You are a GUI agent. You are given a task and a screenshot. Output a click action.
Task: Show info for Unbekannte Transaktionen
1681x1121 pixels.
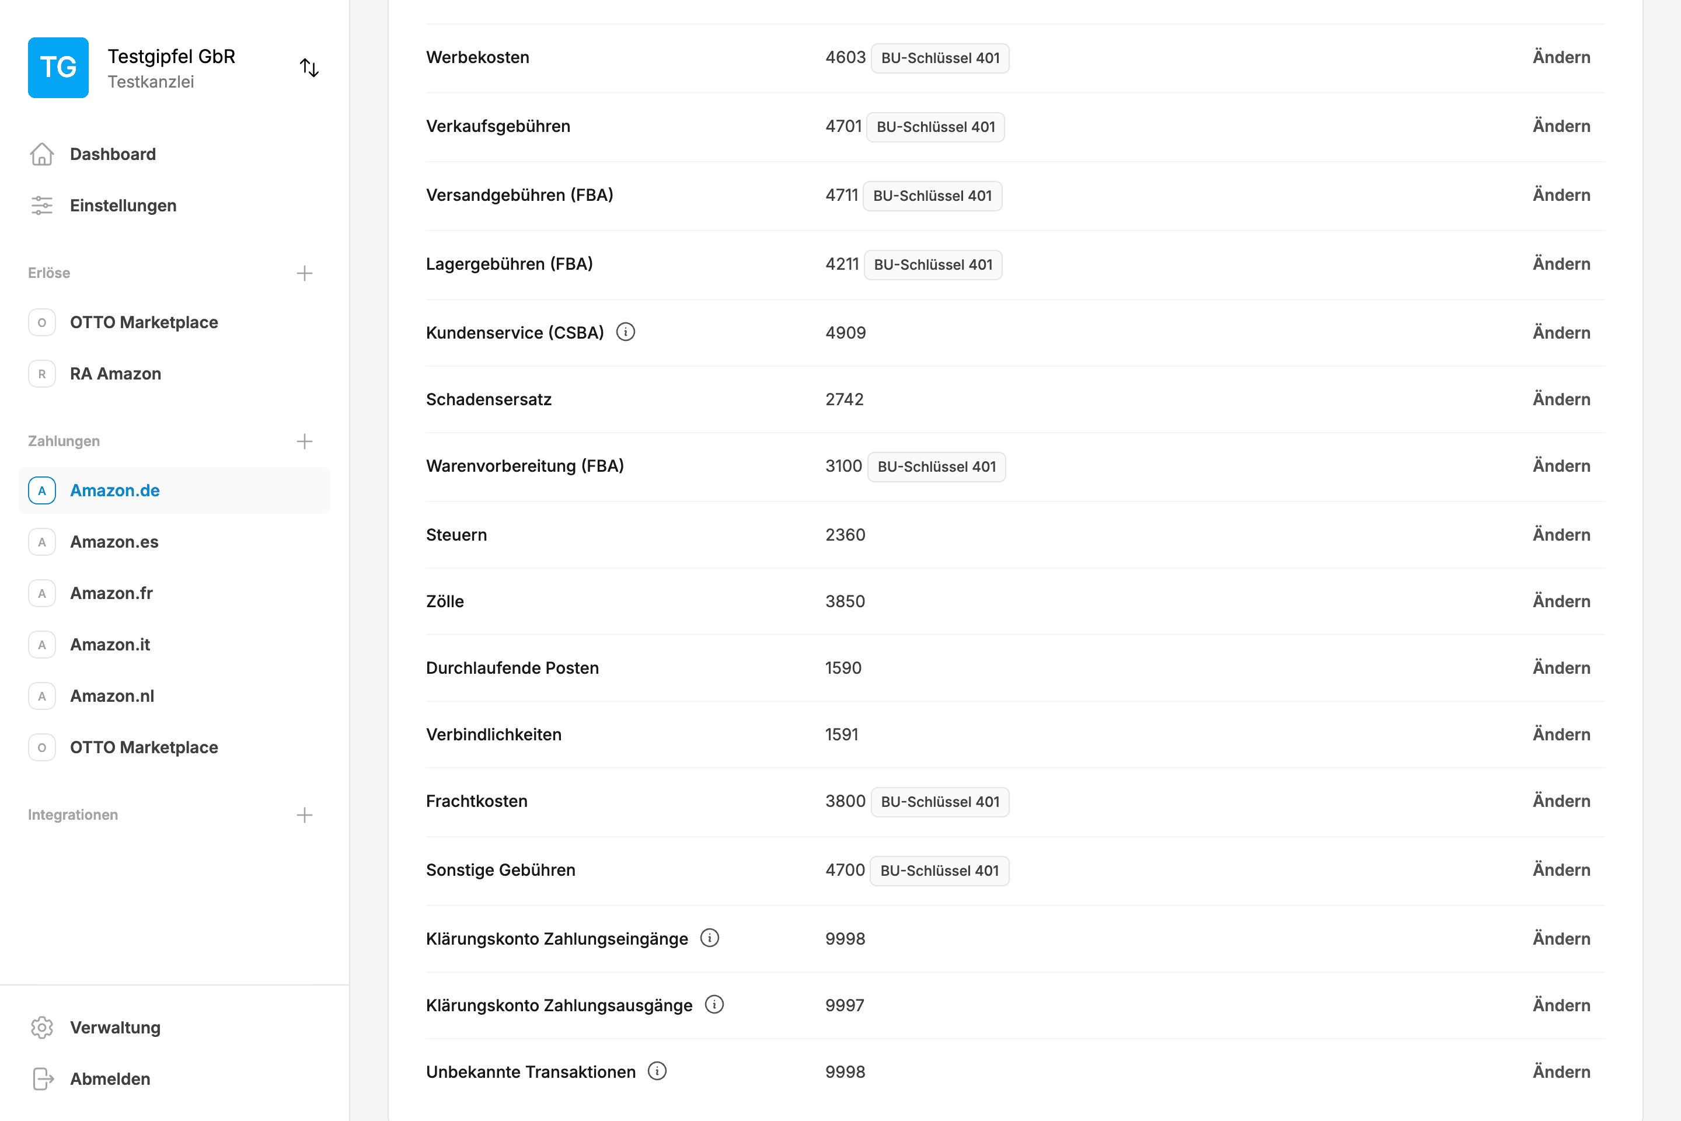pos(658,1071)
